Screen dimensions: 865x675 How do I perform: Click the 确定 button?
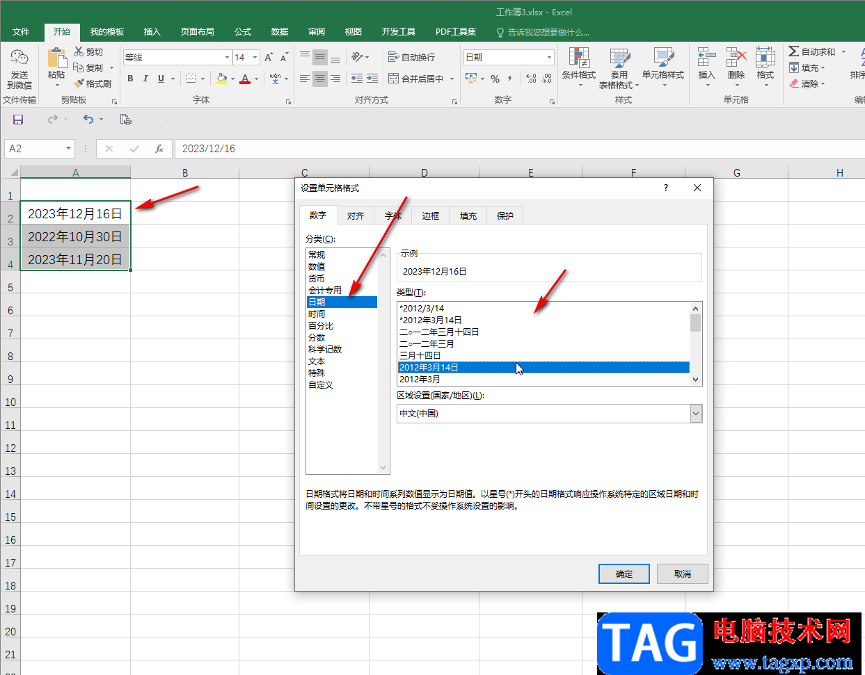coord(624,574)
